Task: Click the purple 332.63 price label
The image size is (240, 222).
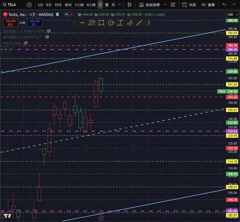Action: (x=232, y=131)
